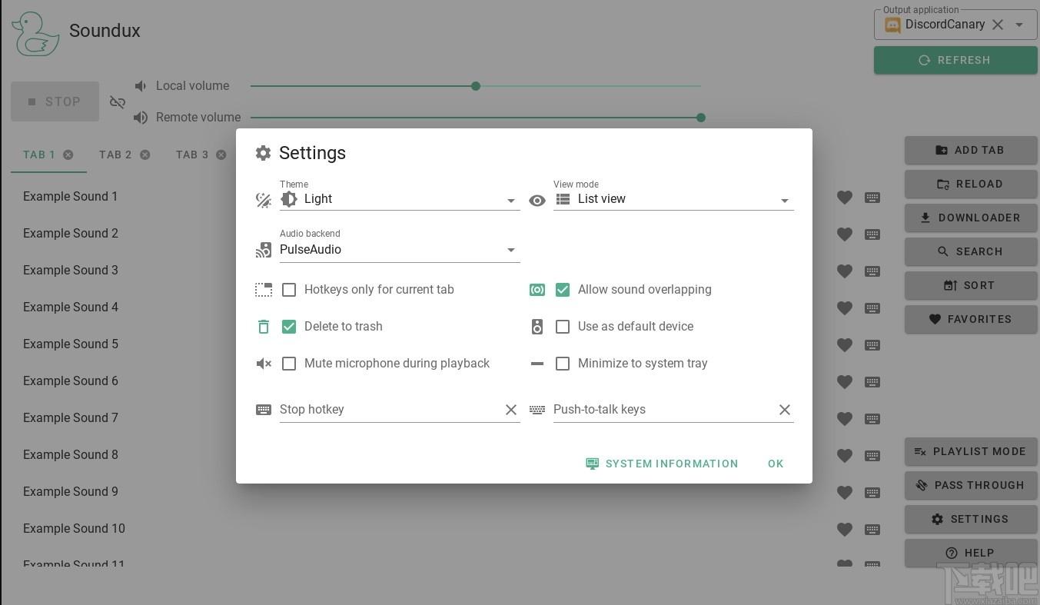Viewport: 1040px width, 605px height.
Task: Enable Hotkeys only for current tab
Action: point(289,290)
